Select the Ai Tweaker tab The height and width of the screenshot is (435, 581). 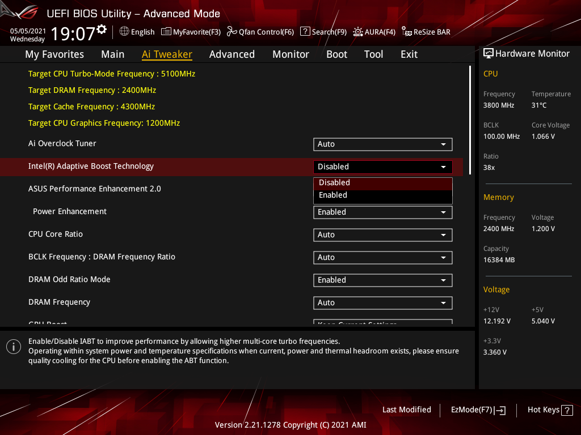pyautogui.click(x=167, y=54)
